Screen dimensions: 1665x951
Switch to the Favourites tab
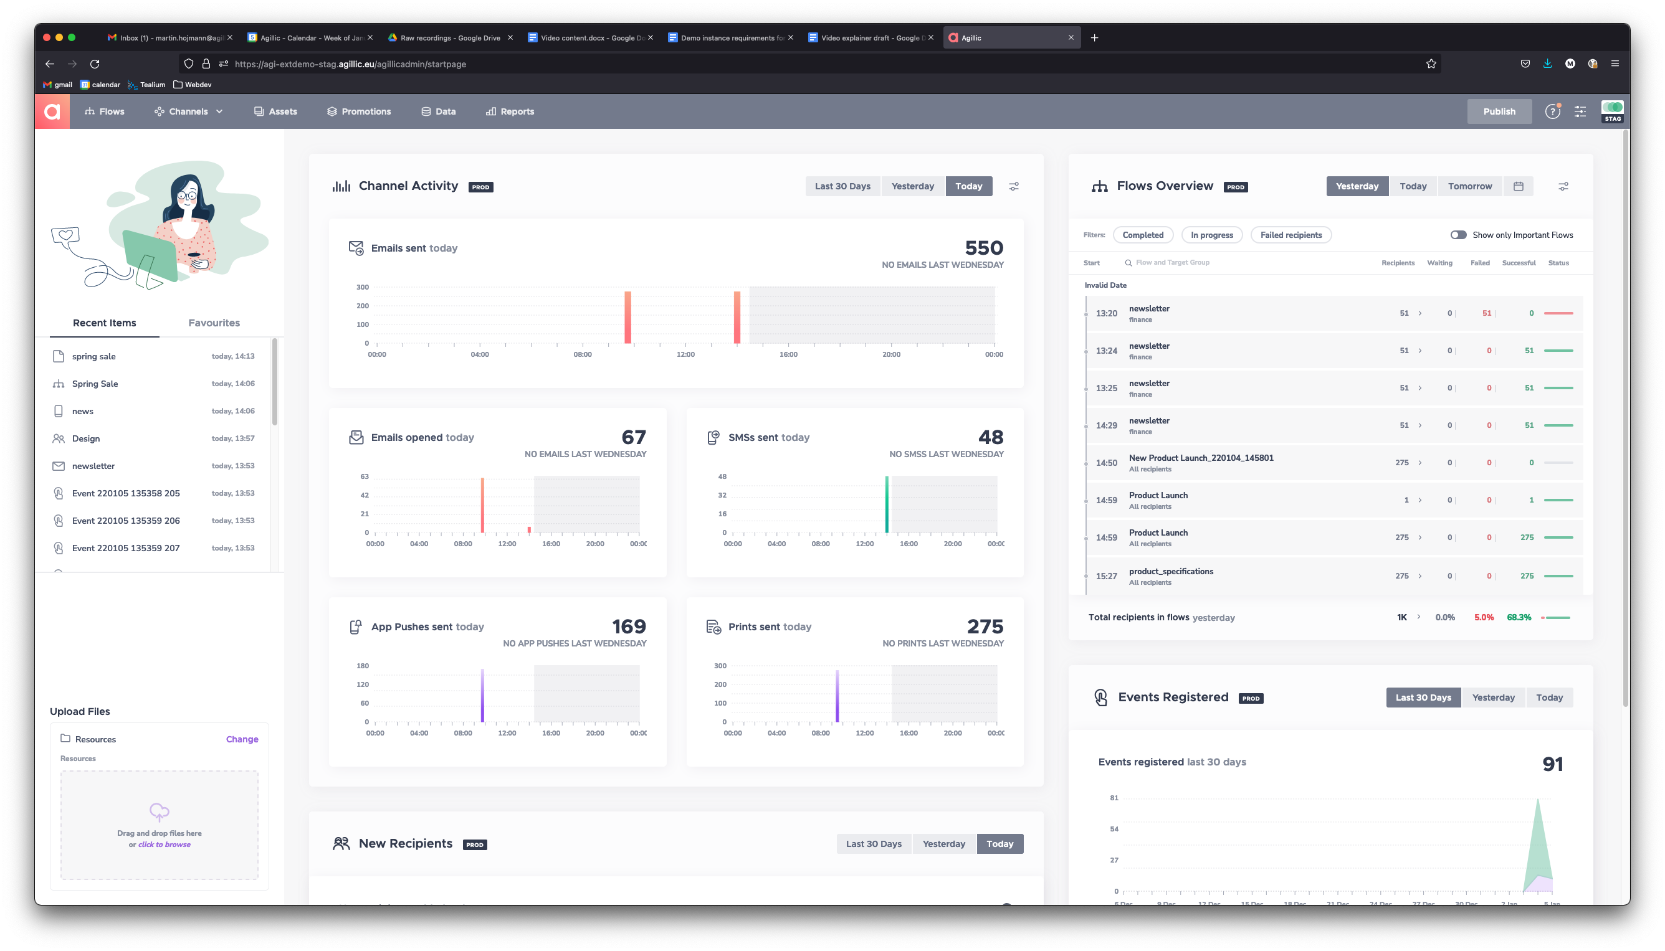[214, 323]
